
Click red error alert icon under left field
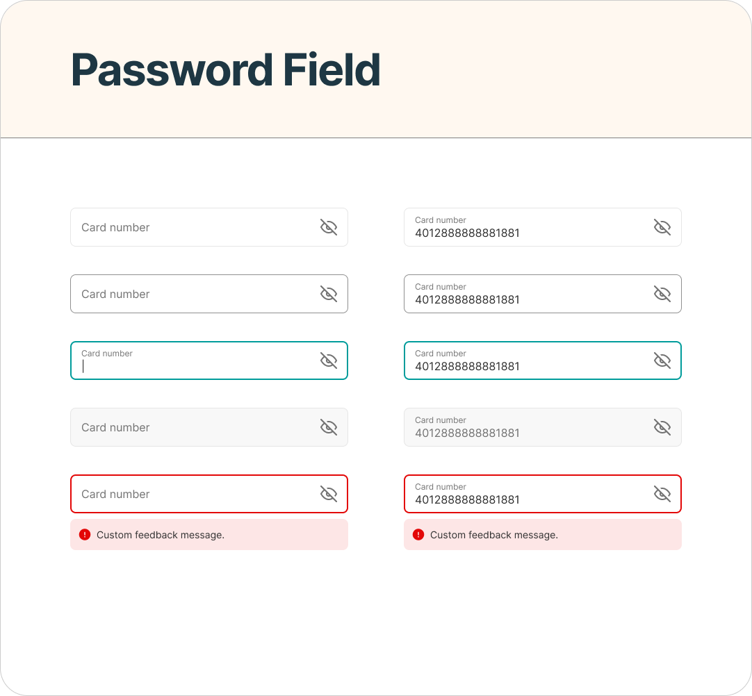(85, 534)
